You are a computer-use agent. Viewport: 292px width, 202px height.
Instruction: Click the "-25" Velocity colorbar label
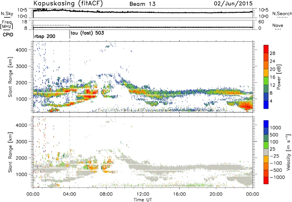pyautogui.click(x=275, y=156)
